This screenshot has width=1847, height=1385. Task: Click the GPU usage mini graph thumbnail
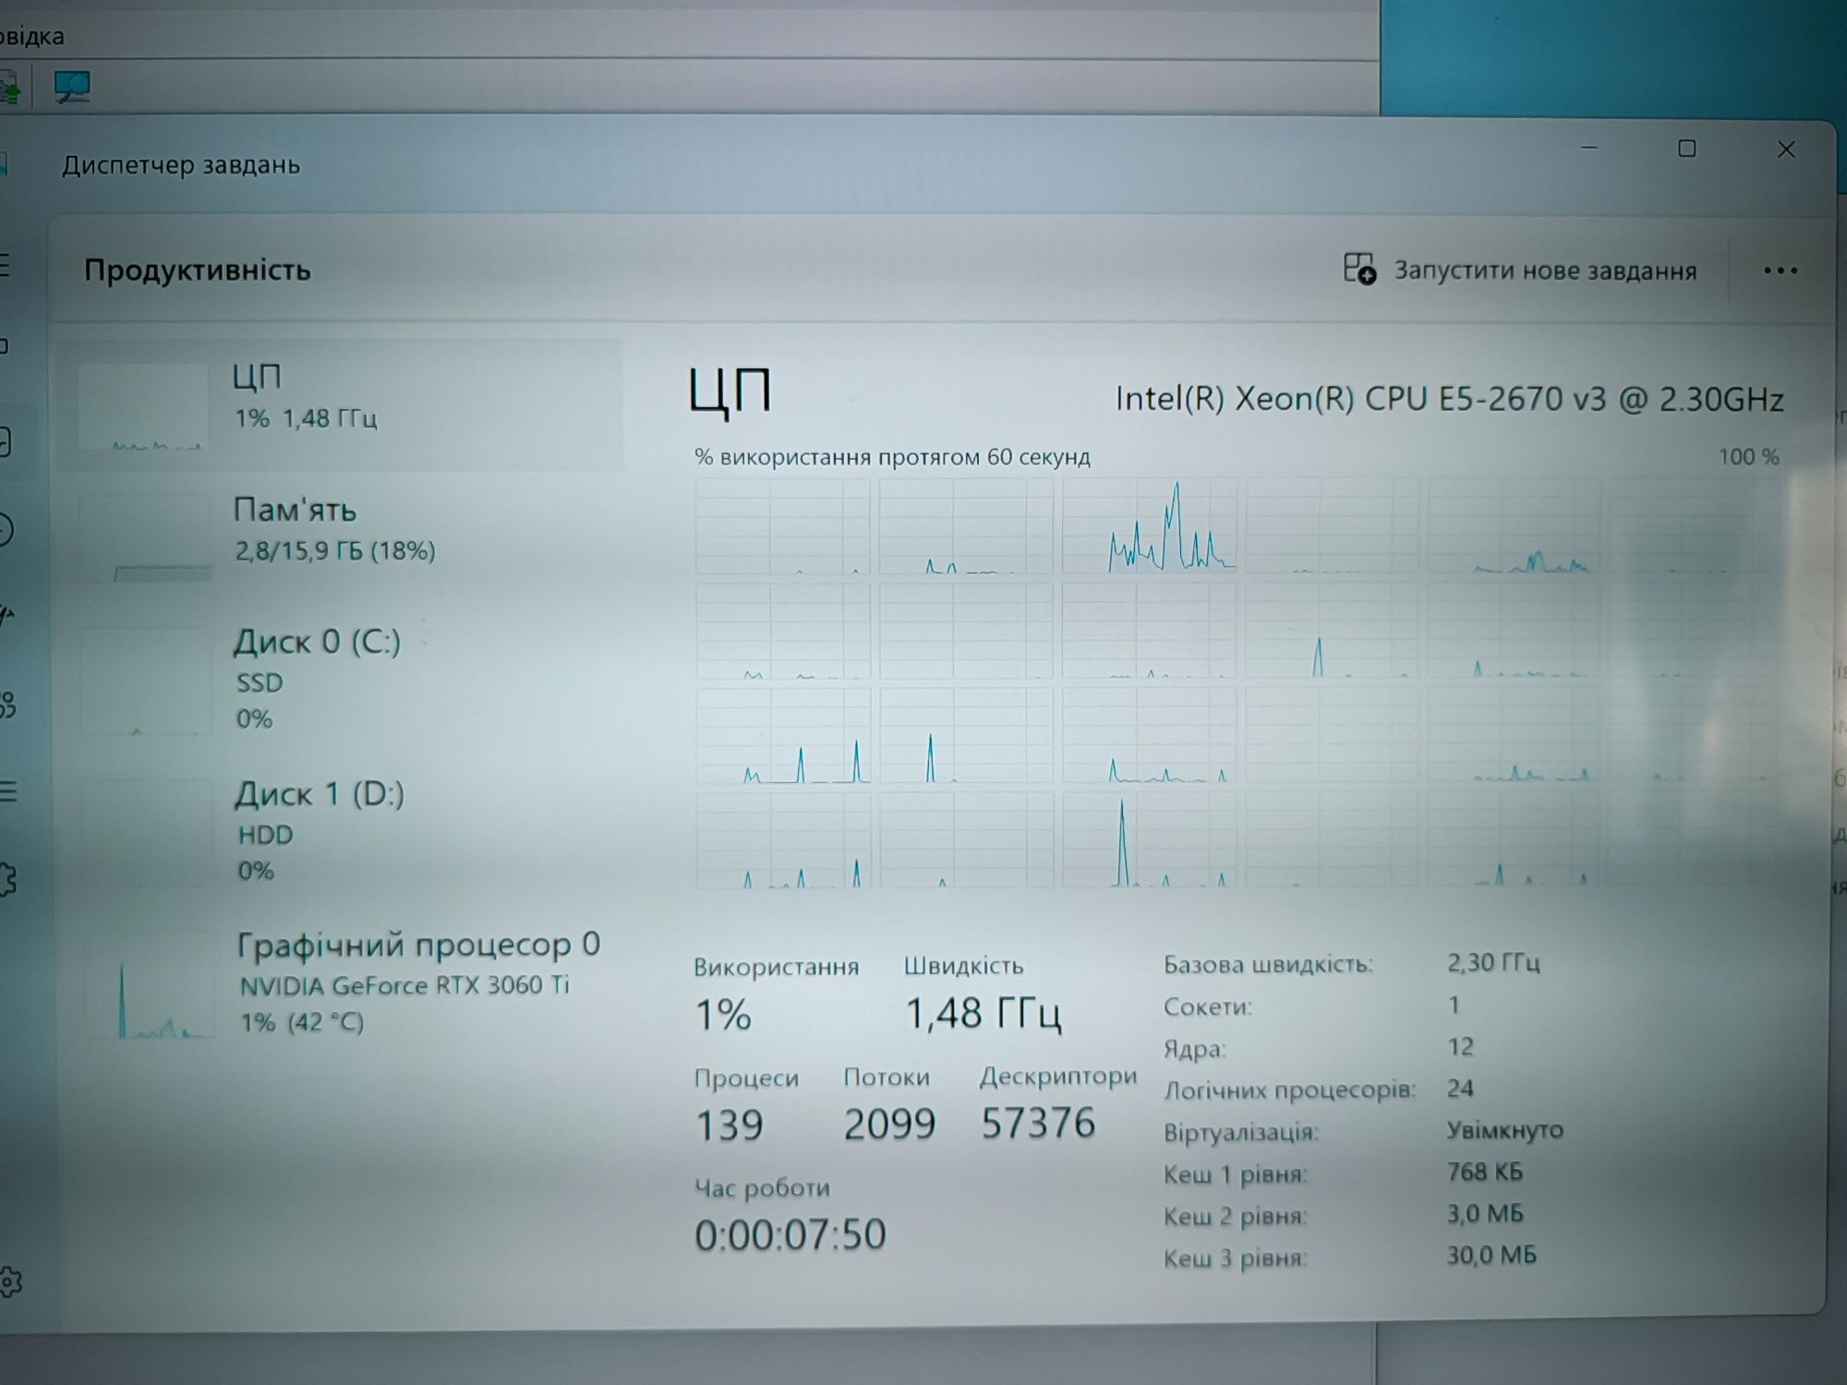pos(150,986)
